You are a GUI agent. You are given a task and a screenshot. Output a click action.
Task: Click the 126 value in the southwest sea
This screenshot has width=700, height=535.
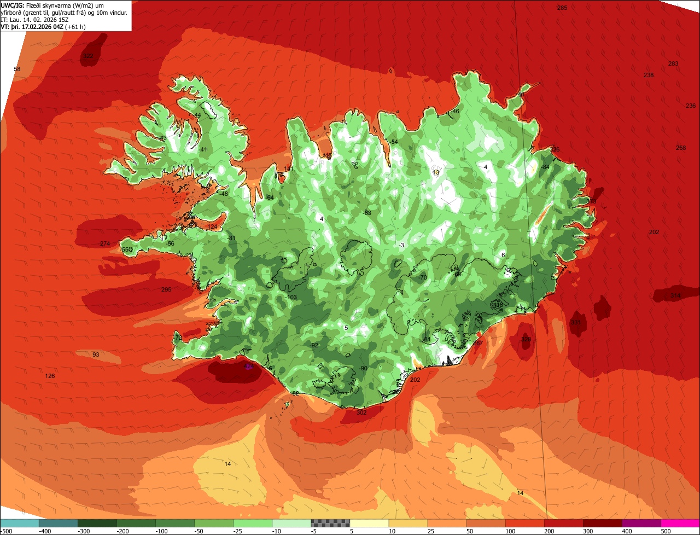(50, 376)
